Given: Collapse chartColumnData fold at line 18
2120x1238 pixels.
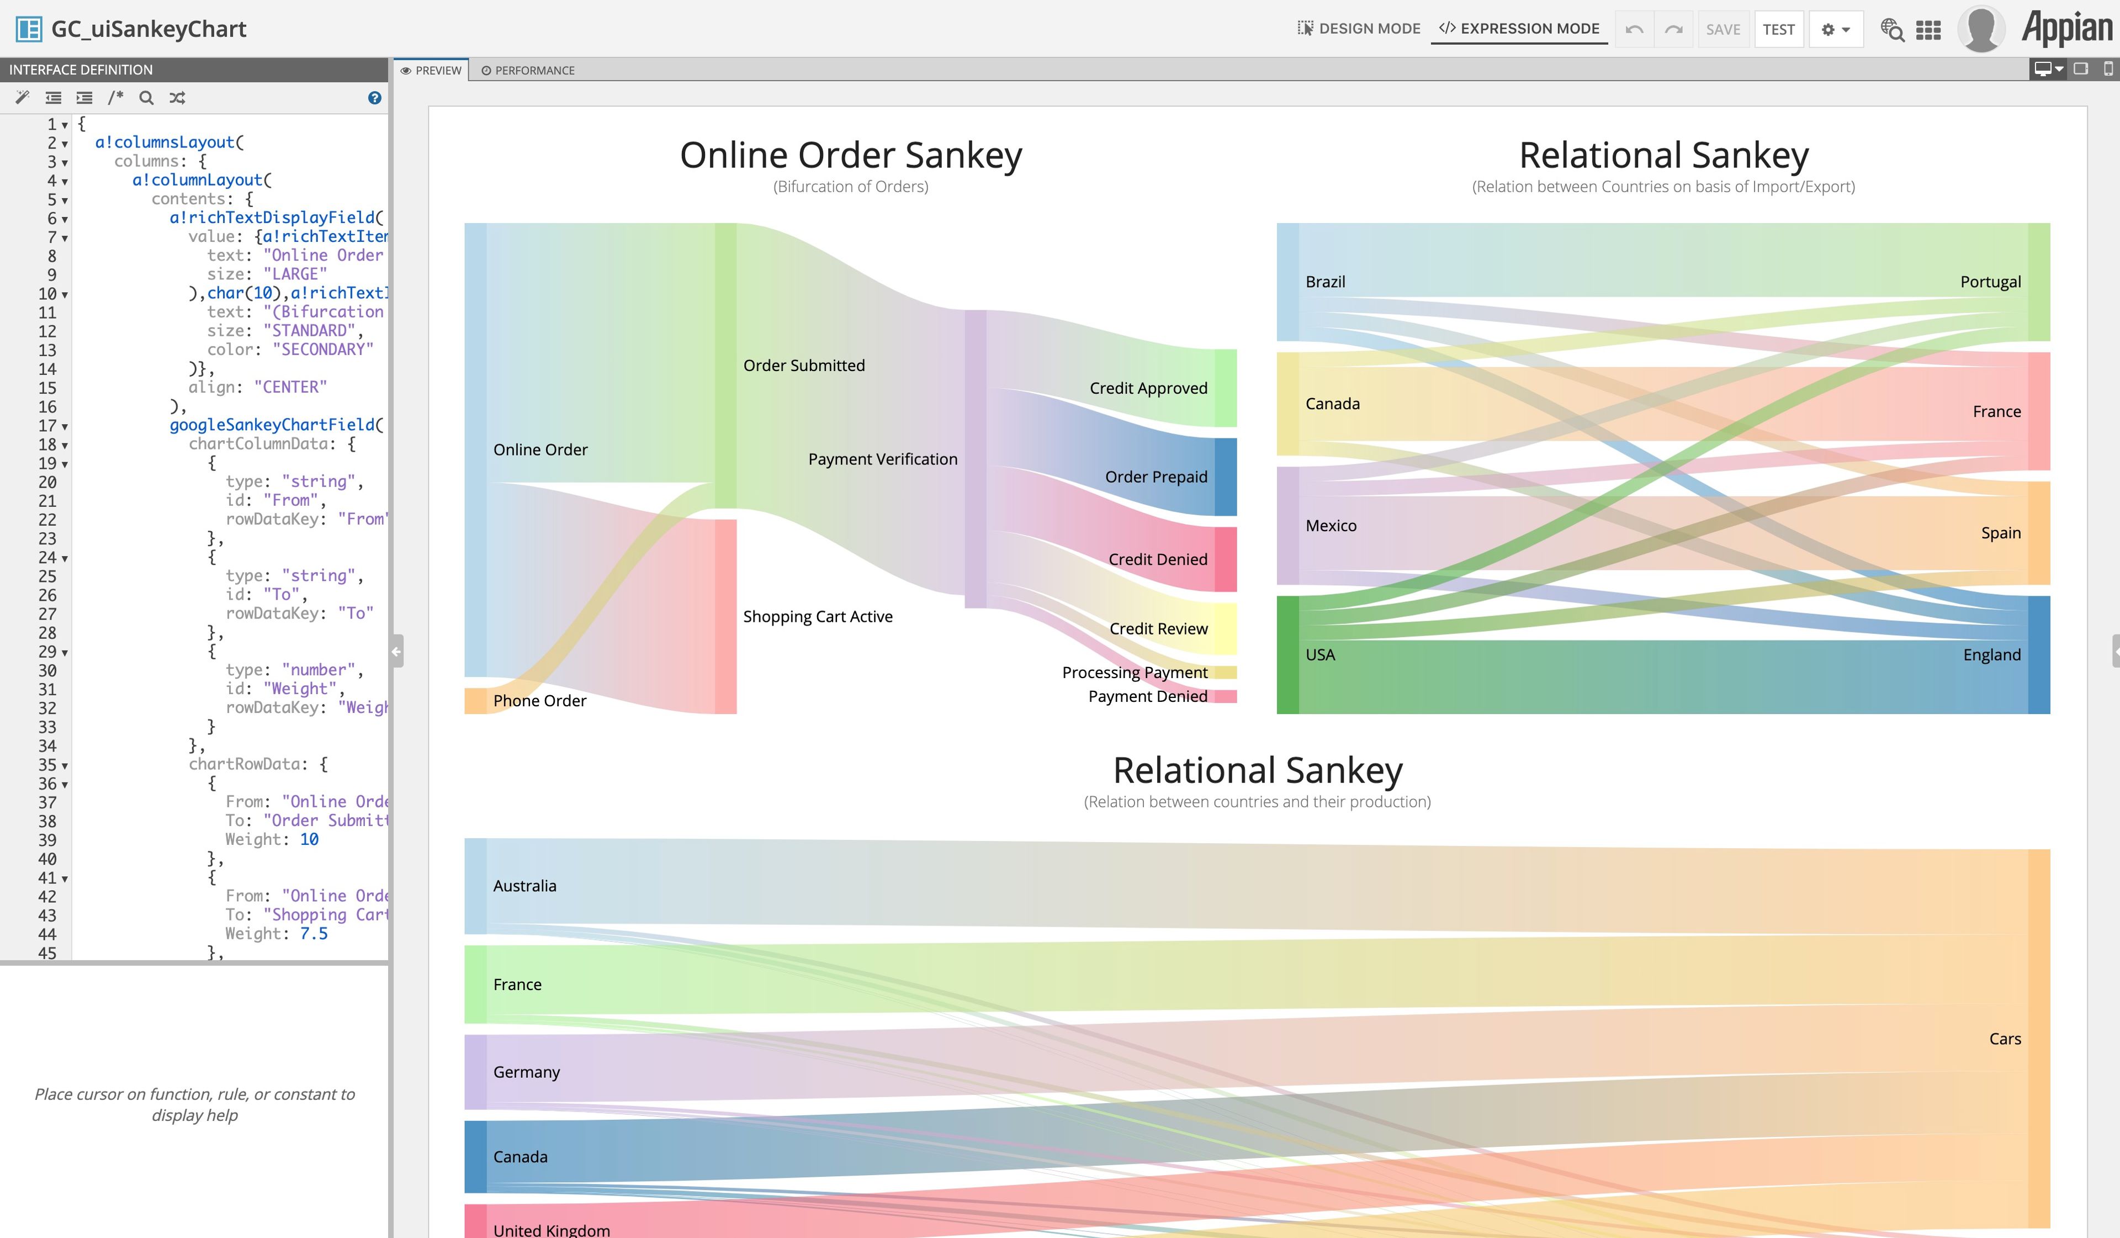Looking at the screenshot, I should pyautogui.click(x=65, y=445).
